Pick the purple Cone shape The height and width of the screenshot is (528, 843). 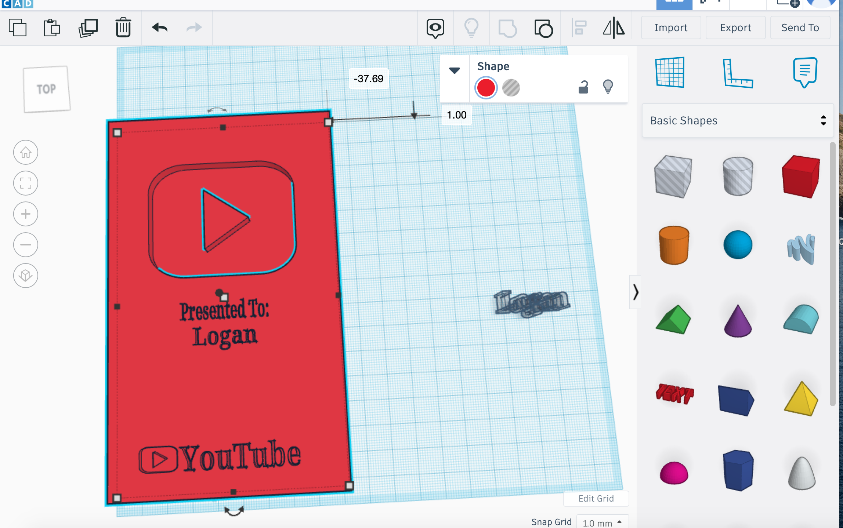coord(738,321)
